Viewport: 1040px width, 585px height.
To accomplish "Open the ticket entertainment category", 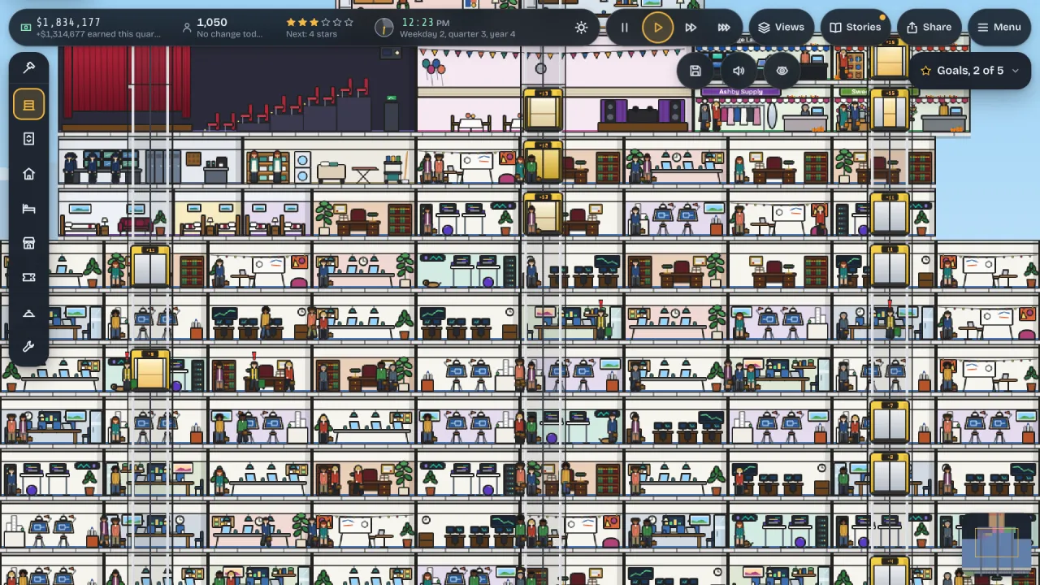I will pyautogui.click(x=28, y=278).
